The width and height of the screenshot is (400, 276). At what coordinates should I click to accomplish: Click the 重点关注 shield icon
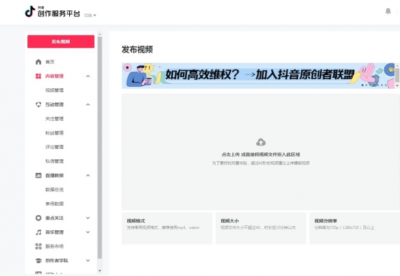[x=38, y=218]
